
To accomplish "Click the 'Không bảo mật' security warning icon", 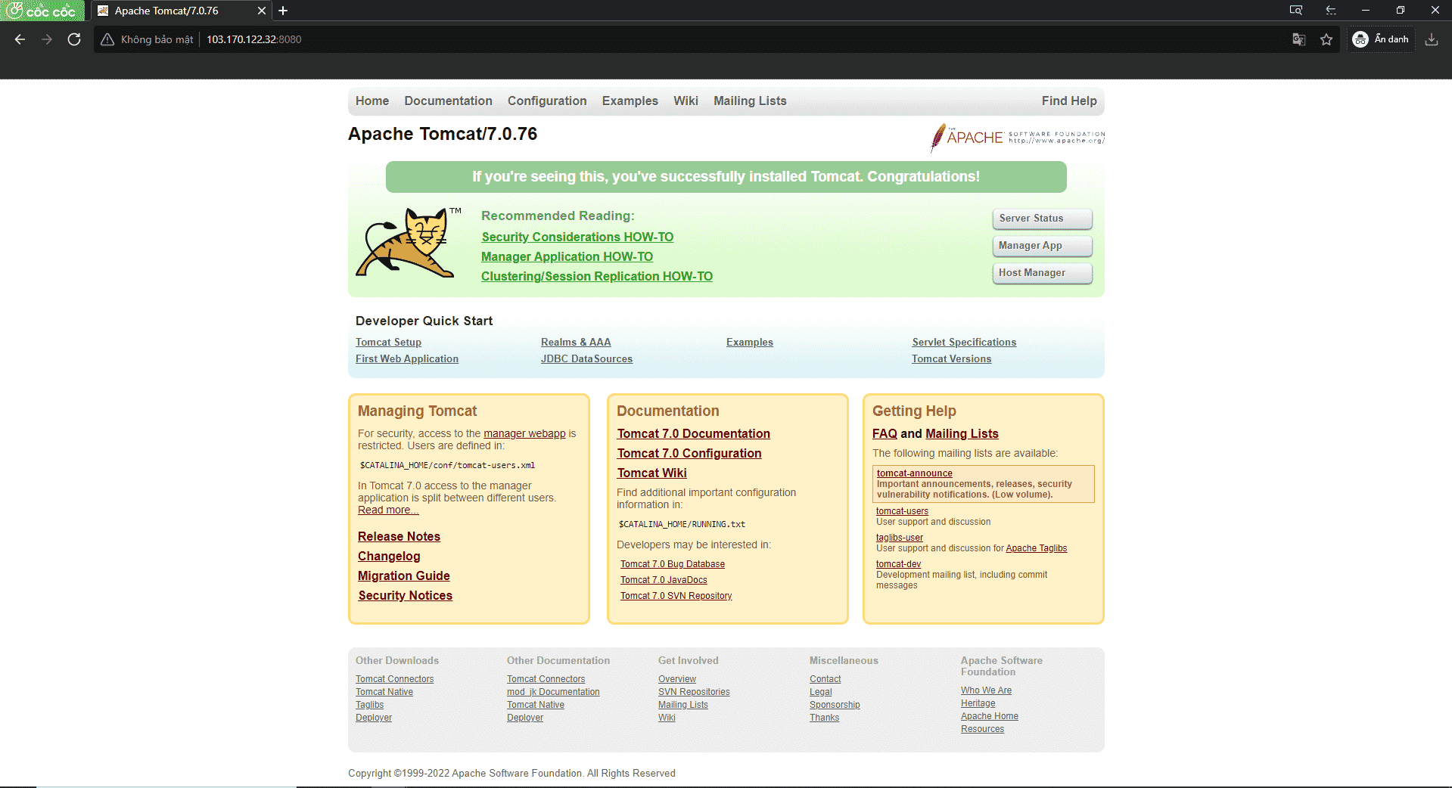I will 106,39.
